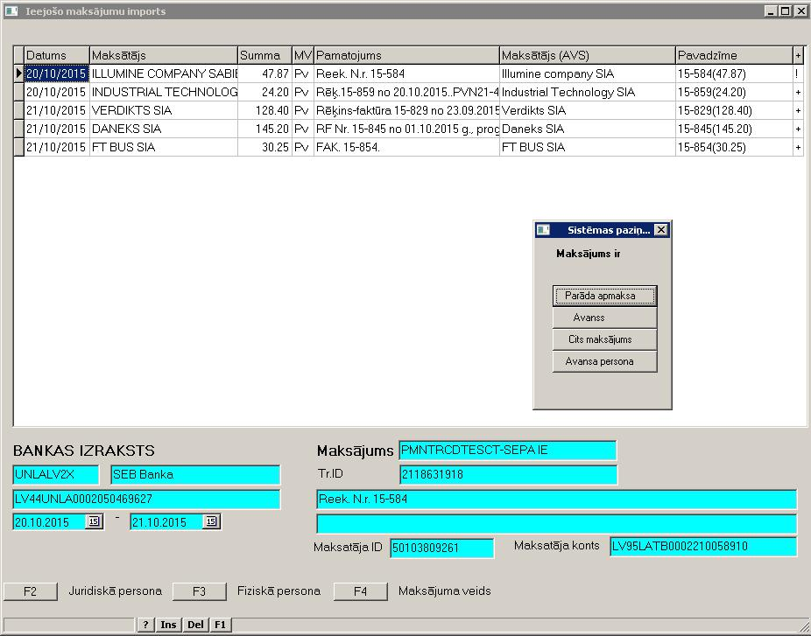Click the 15-845(145.20) invoice cell

tap(734, 129)
